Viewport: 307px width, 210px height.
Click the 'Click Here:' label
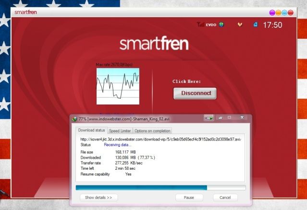pos(186,82)
